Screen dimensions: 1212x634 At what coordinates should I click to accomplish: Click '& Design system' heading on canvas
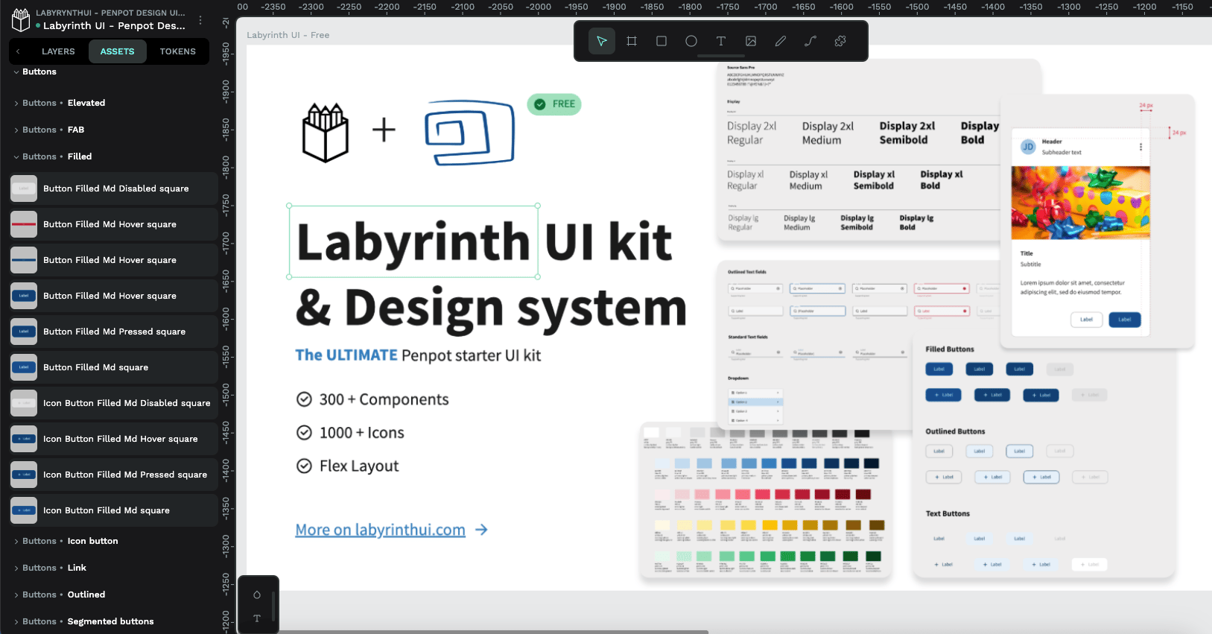pos(491,307)
